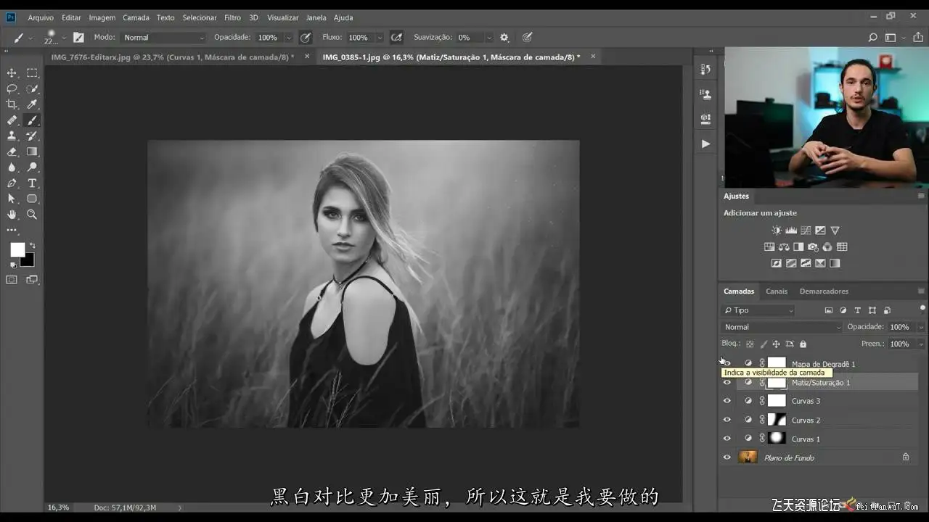Add a Levels adjustment
The image size is (929, 522).
click(791, 231)
